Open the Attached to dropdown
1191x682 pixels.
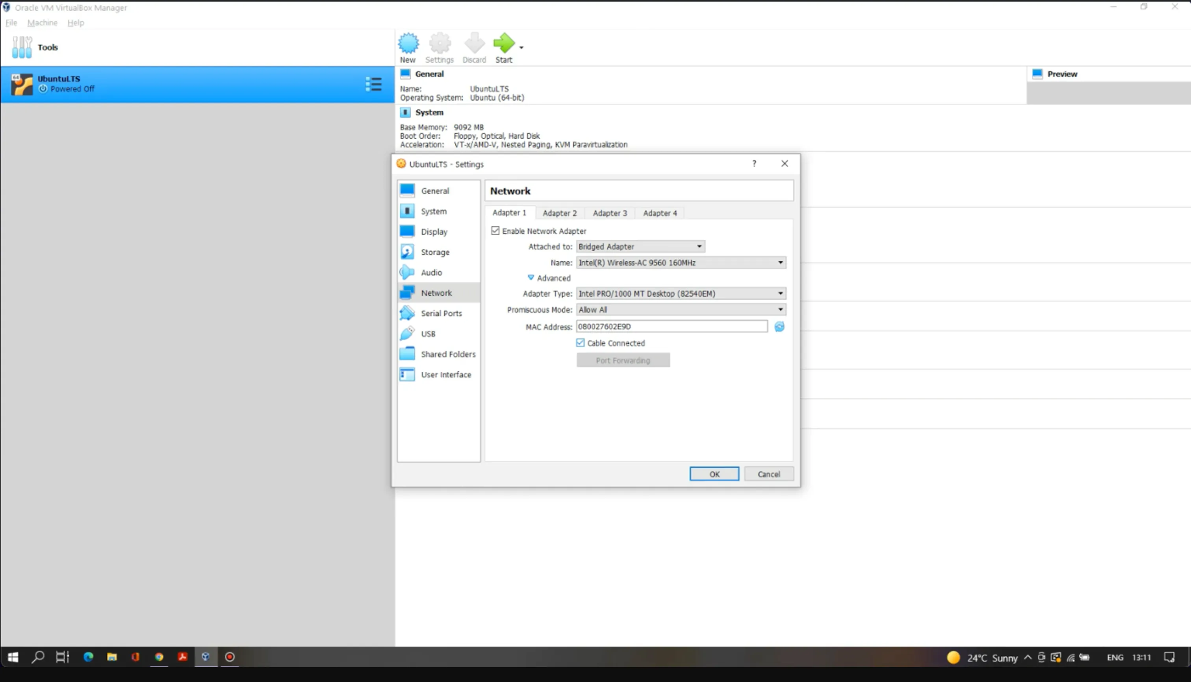click(640, 246)
